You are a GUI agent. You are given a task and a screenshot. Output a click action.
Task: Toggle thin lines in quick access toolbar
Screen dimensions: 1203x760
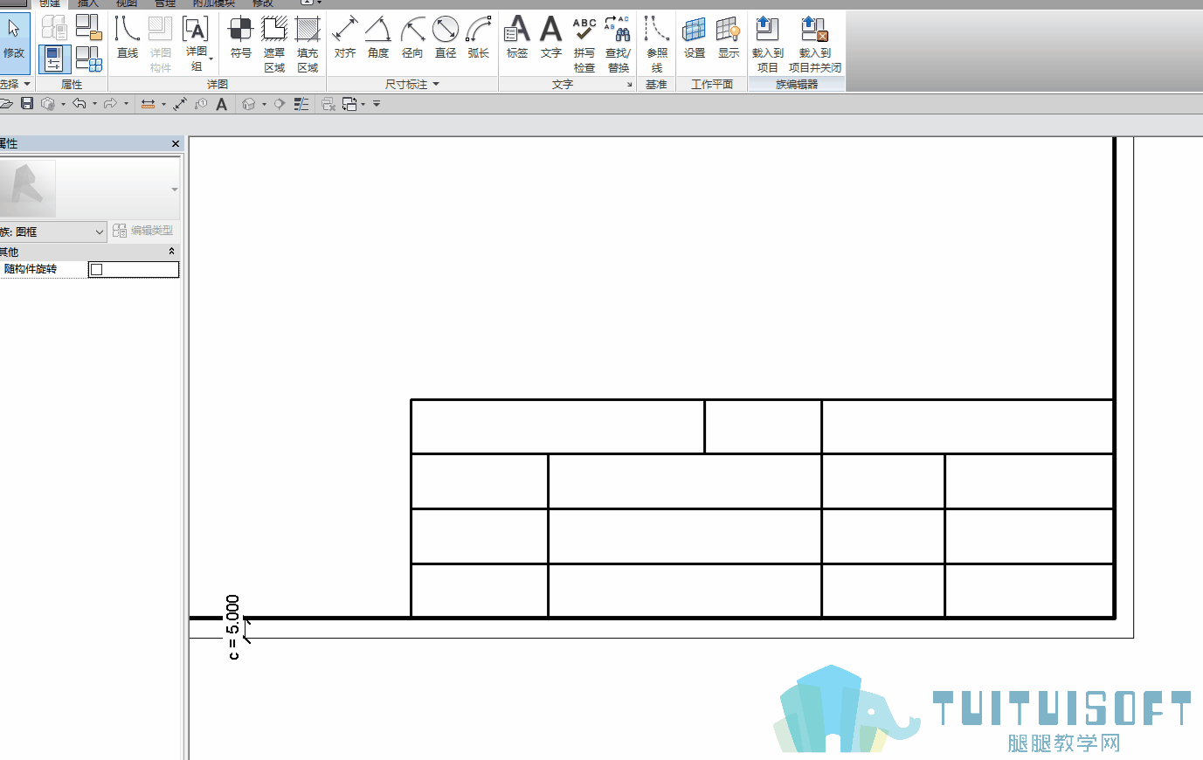tap(301, 104)
